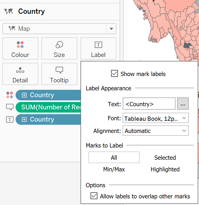Open the Tooltip marks card
This screenshot has width=199, height=205.
(59, 74)
